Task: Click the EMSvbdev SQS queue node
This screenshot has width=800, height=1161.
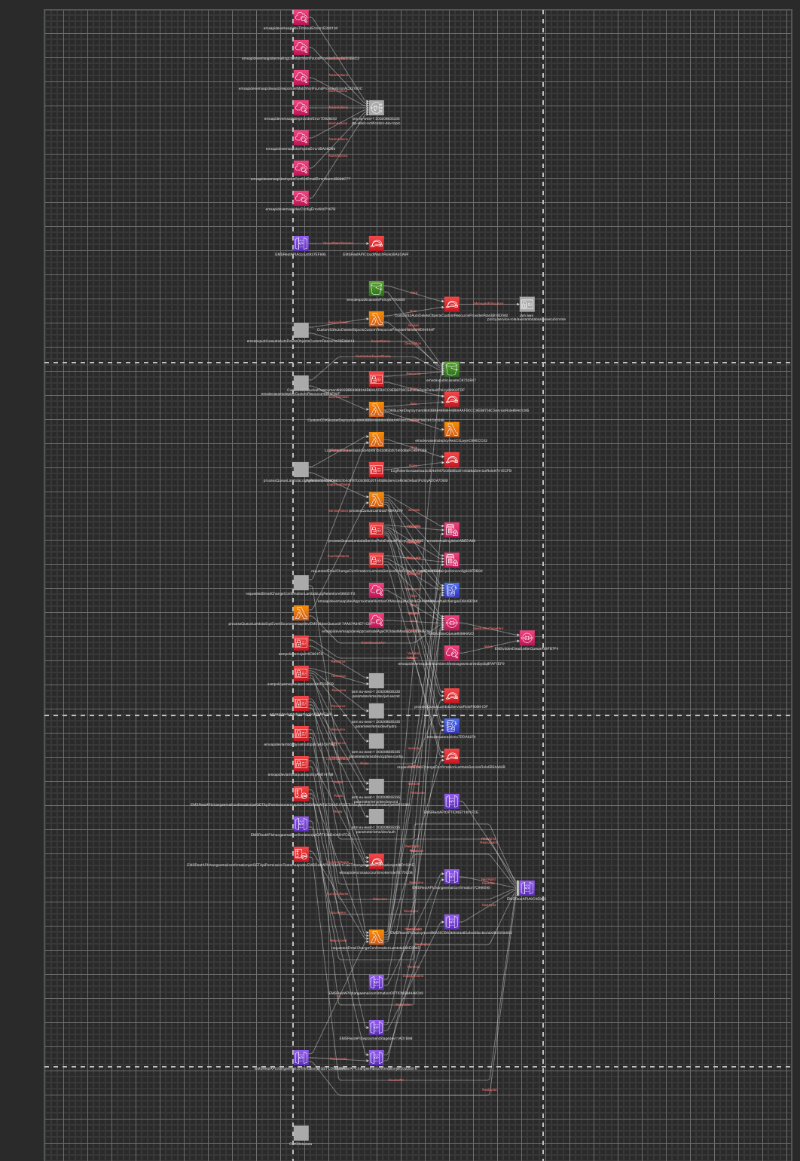Action: tap(451, 623)
